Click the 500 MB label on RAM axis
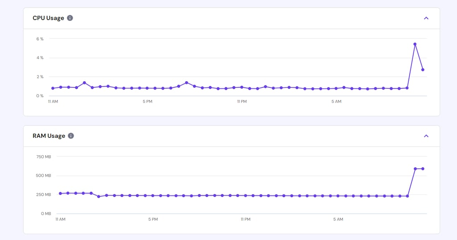 click(x=43, y=176)
